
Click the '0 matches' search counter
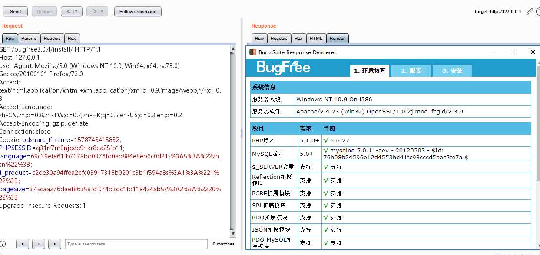coord(223,244)
